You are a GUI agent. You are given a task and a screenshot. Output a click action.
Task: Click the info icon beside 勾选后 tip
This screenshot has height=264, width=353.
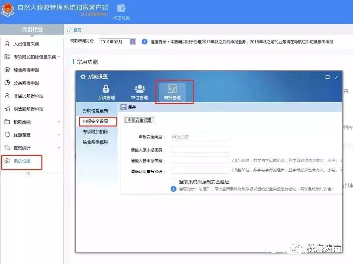point(173,189)
